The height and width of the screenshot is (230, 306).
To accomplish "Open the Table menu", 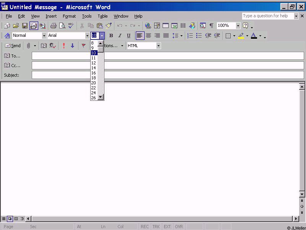I will [103, 16].
